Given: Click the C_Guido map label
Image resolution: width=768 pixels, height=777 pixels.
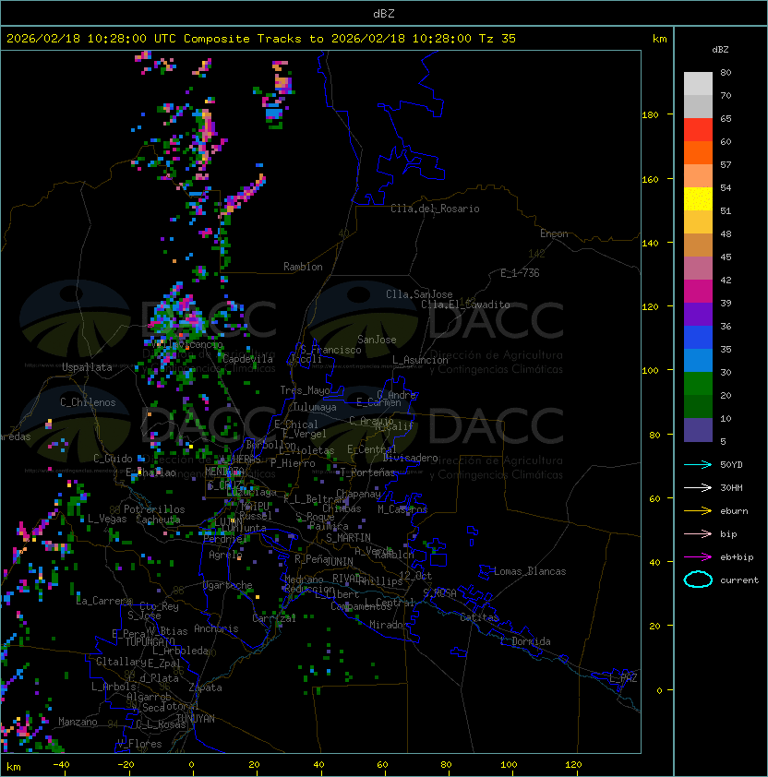Looking at the screenshot, I should tap(113, 459).
